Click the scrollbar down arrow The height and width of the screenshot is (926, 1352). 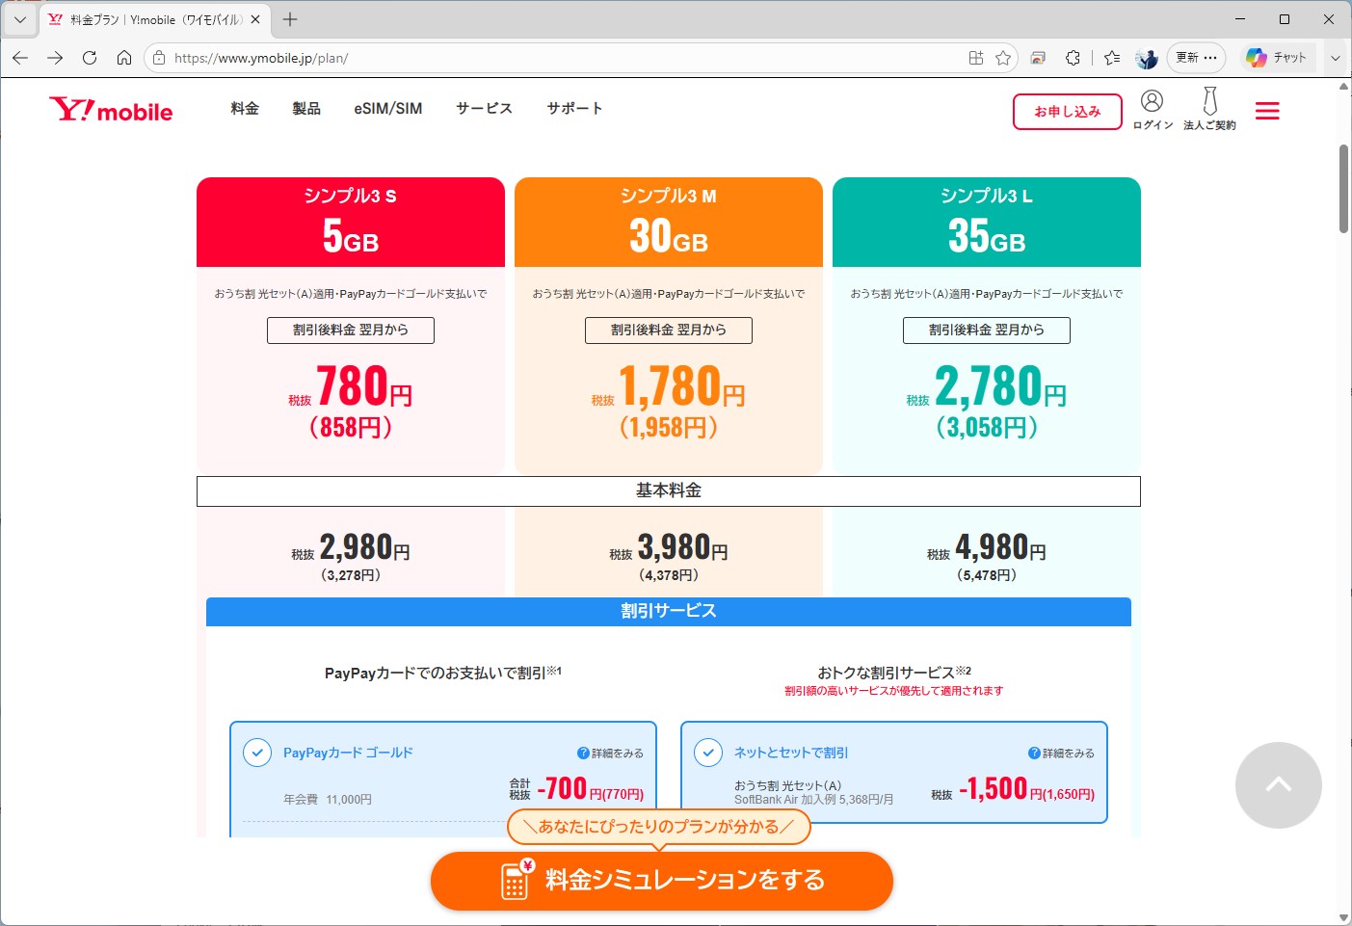1344,917
